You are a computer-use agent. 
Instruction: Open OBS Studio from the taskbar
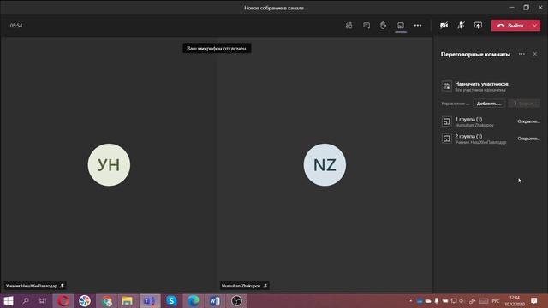pos(236,300)
